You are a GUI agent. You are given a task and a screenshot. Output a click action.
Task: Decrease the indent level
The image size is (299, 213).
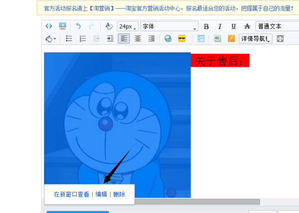pos(97,38)
